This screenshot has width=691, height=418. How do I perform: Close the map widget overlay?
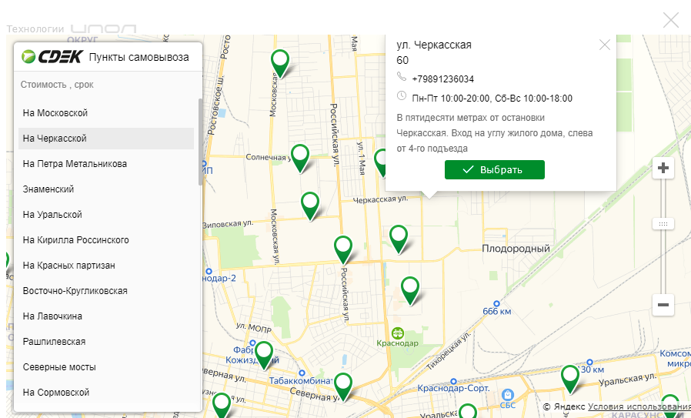click(x=671, y=20)
